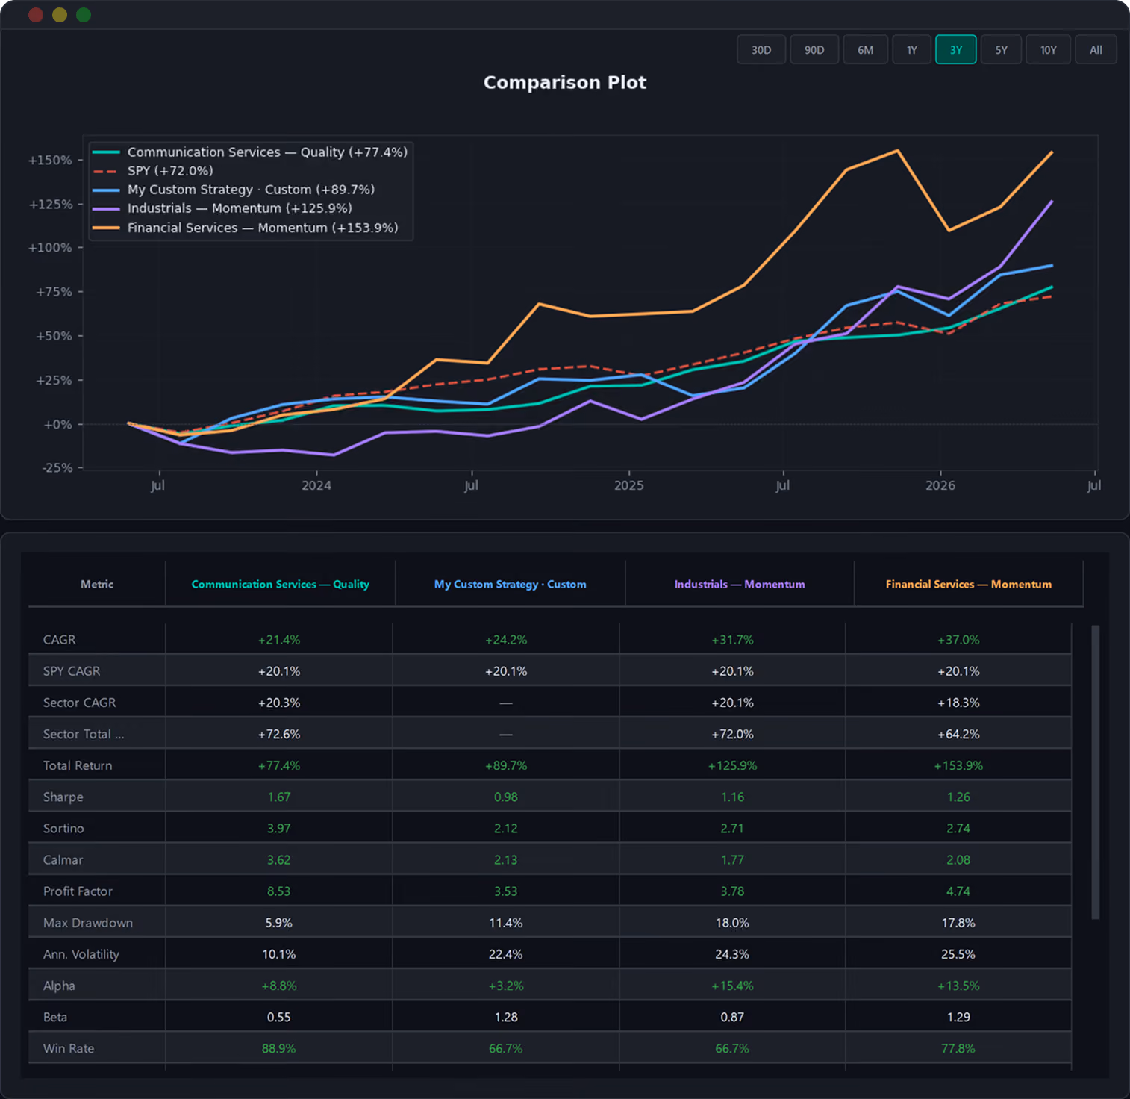1130x1099 pixels.
Task: Toggle My Custom Strategy legend entry
Action: point(234,190)
